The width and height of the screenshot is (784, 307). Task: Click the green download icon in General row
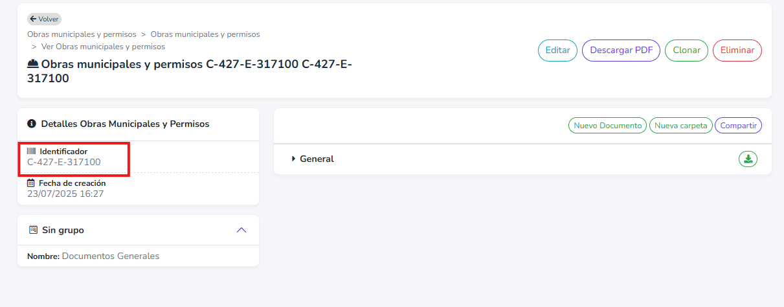[748, 159]
